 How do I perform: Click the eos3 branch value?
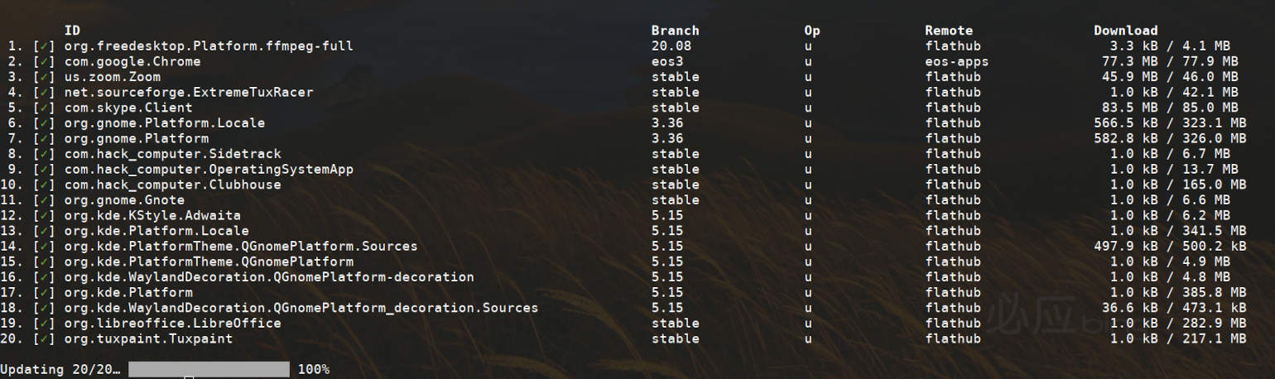coord(667,61)
